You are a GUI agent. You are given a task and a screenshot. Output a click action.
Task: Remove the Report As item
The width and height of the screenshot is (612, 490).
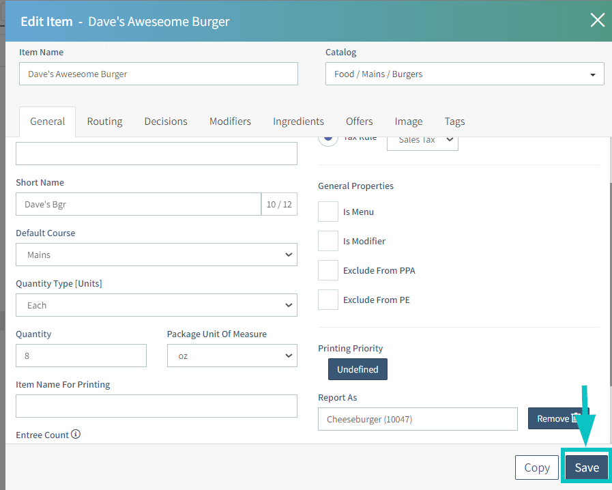click(559, 418)
